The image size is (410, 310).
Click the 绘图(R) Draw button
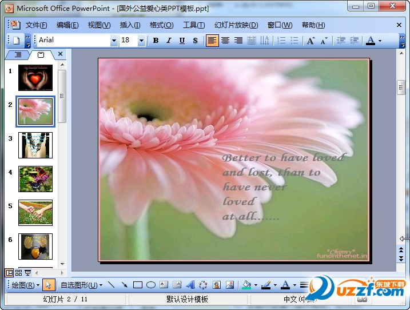pos(26,285)
